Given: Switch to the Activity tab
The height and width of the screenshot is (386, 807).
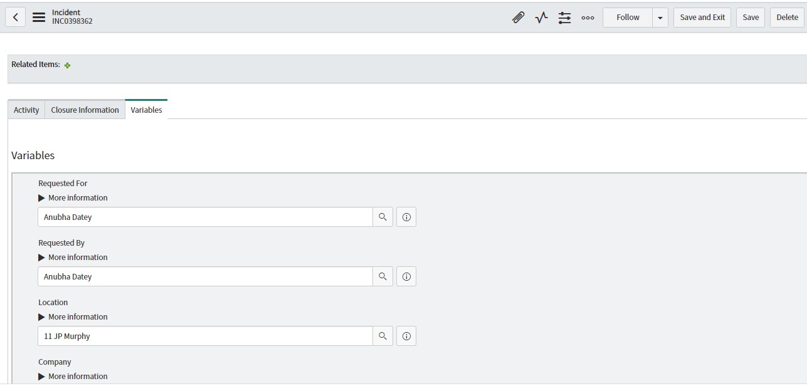Looking at the screenshot, I should pos(26,110).
